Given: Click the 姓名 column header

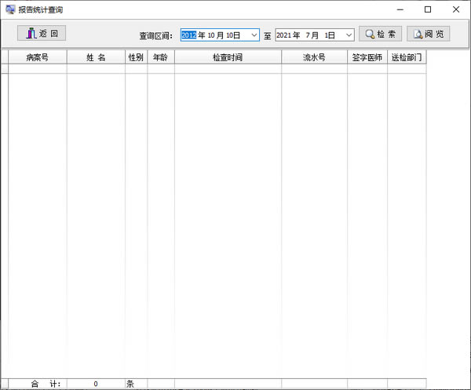Looking at the screenshot, I should coord(96,57).
